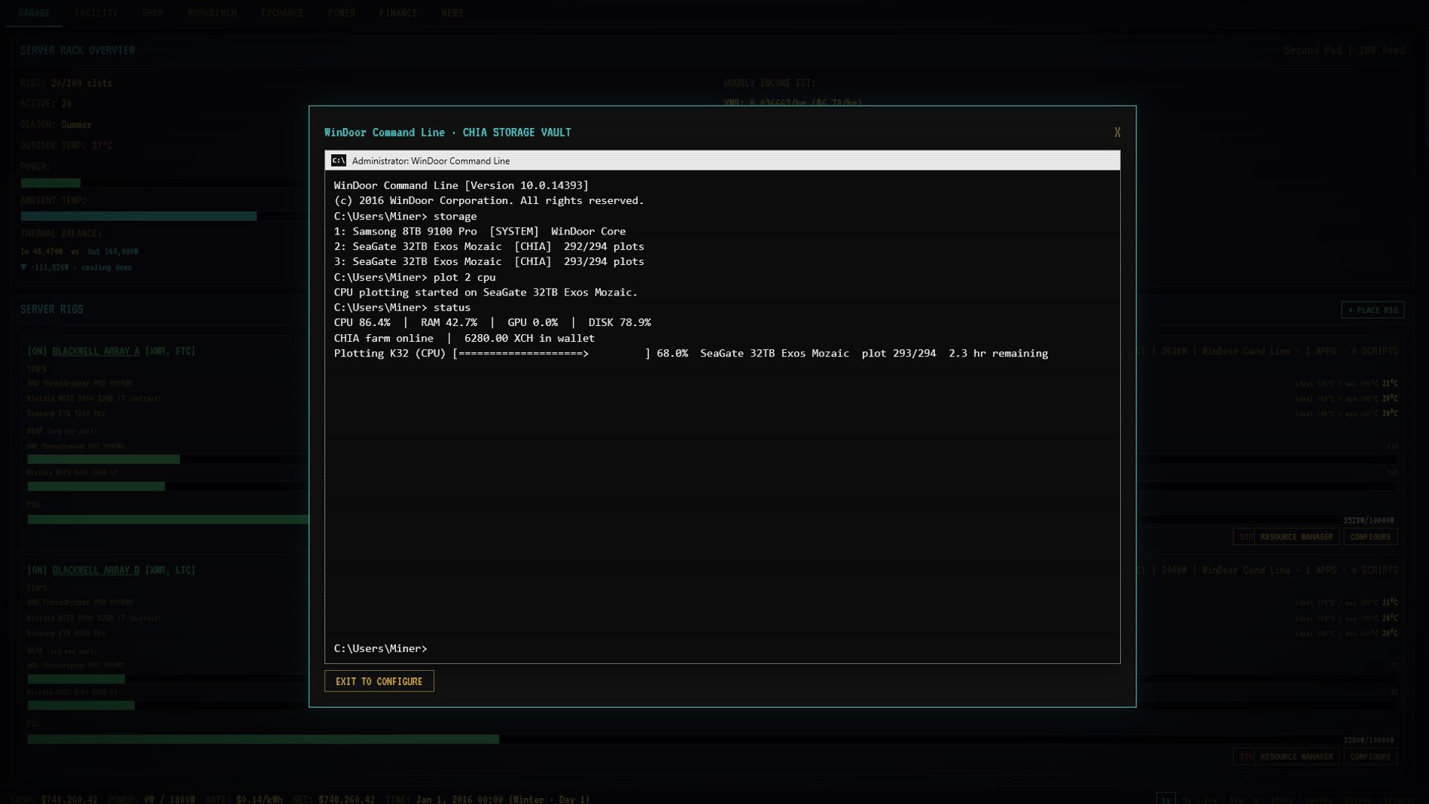Set game speed to 5x
The height and width of the screenshot is (804, 1429).
coord(1187,800)
